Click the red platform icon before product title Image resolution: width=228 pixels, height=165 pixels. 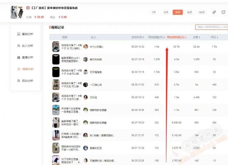(x=28, y=8)
